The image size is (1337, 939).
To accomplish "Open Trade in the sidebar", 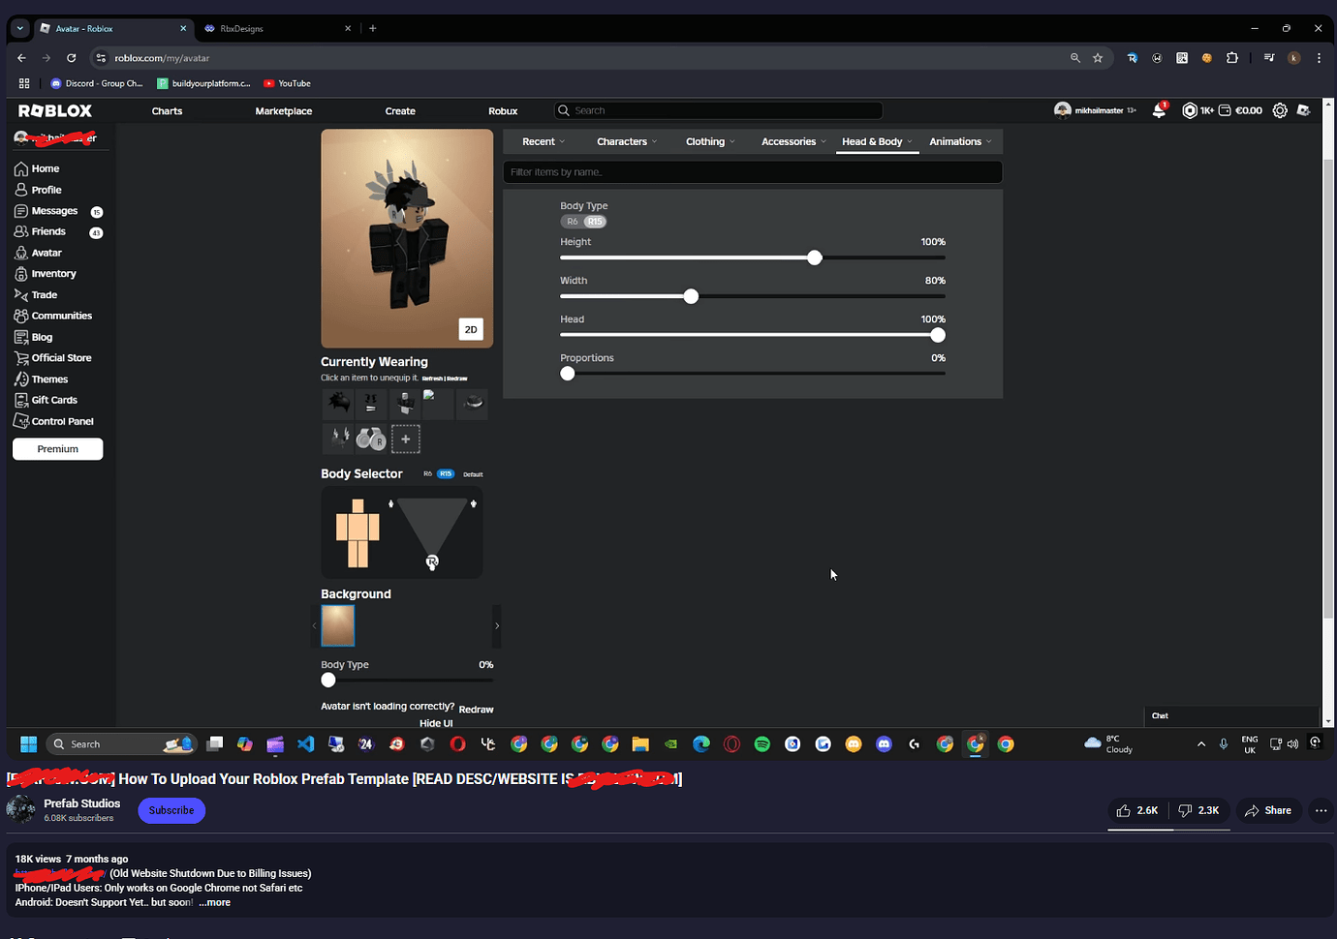I will click(x=37, y=295).
